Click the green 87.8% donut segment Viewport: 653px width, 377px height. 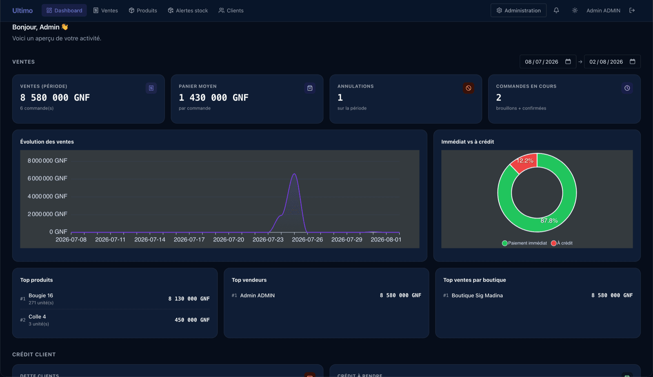coord(570,192)
